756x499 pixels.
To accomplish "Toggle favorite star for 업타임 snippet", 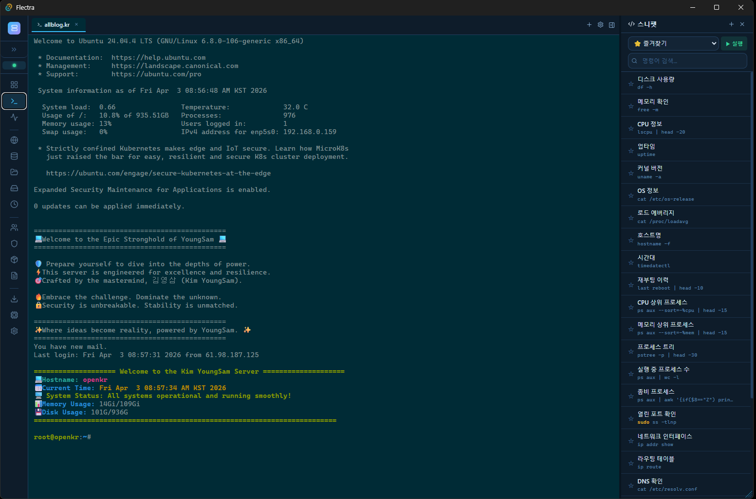I will 631,151.
